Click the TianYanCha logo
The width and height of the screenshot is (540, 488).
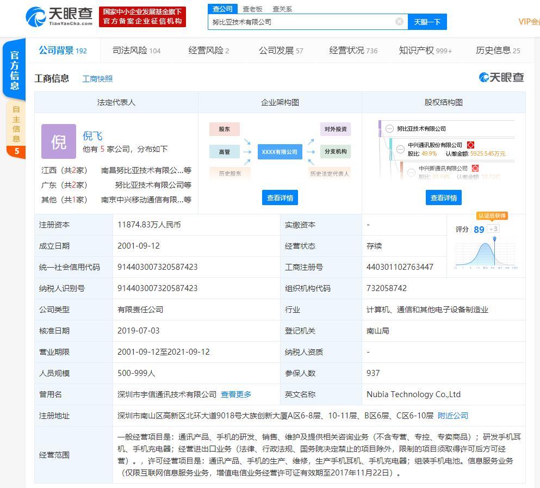[x=59, y=16]
